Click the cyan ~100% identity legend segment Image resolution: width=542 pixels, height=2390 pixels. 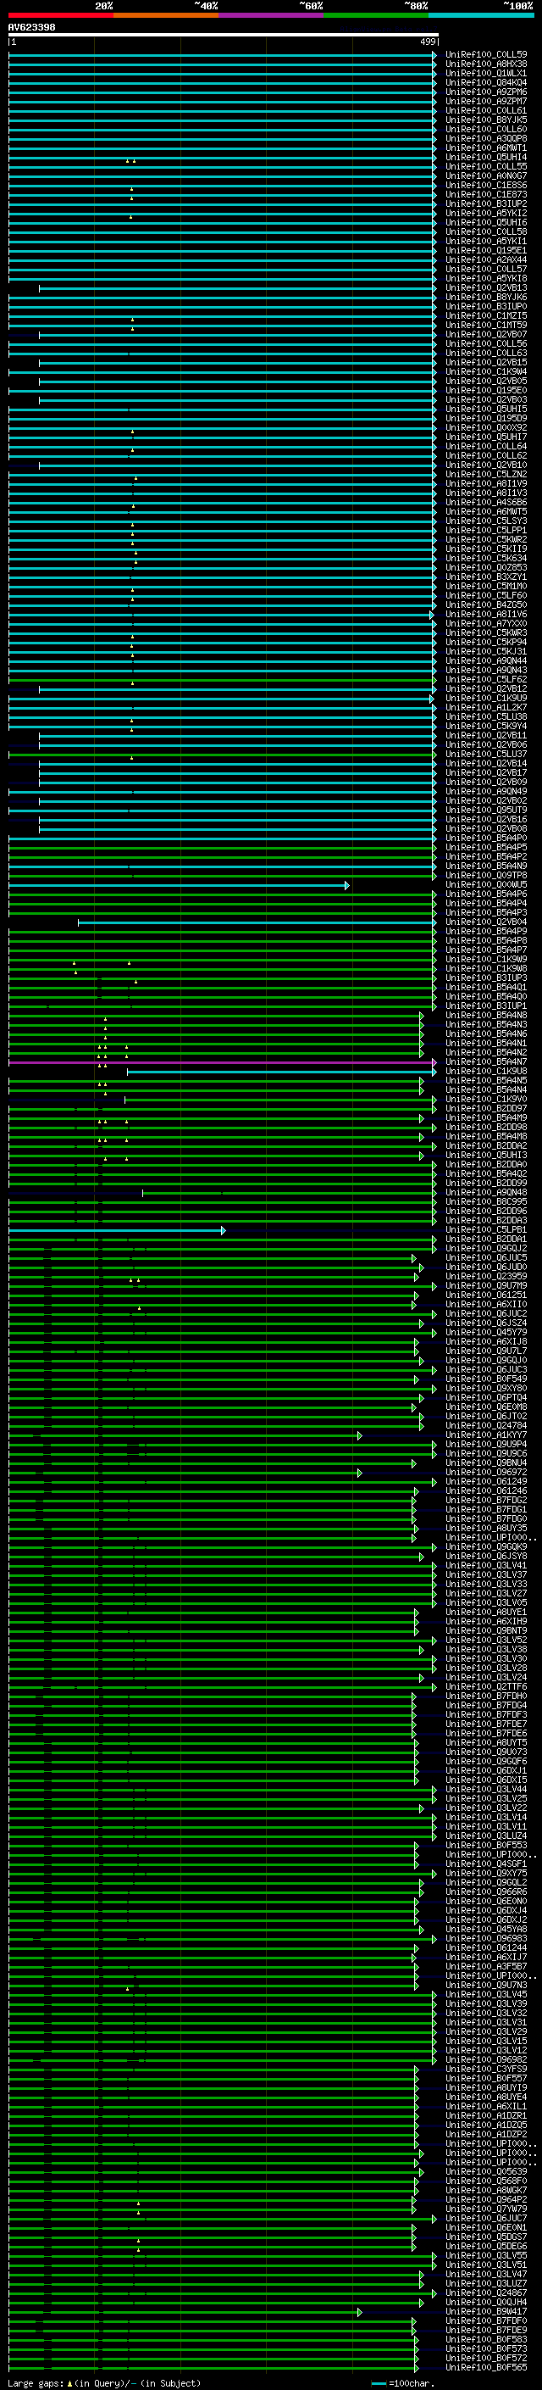click(x=481, y=15)
